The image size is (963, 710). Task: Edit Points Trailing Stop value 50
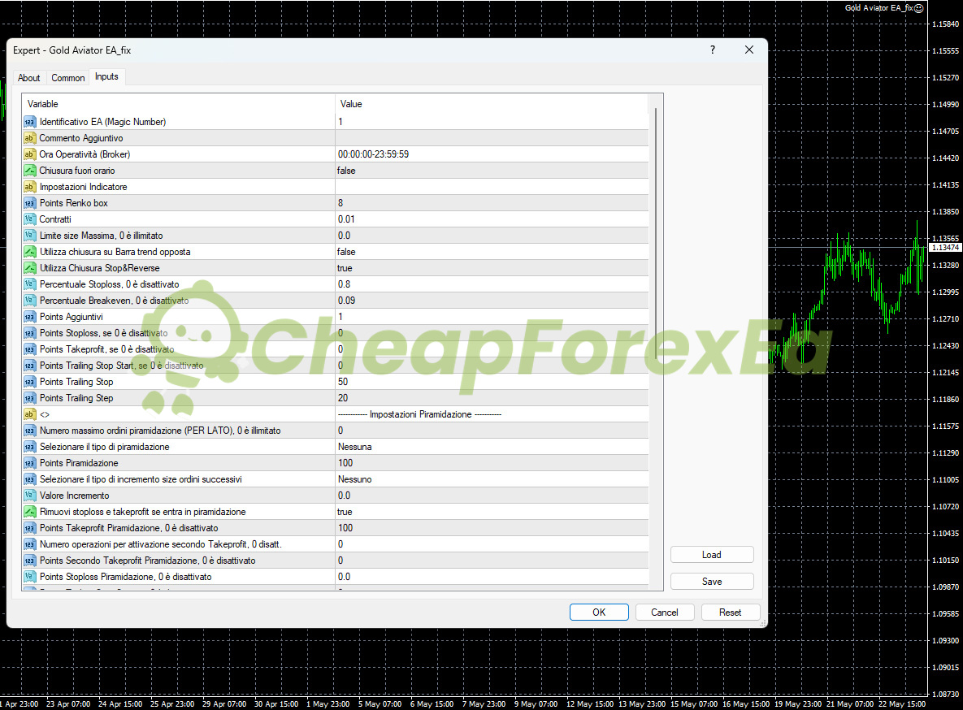point(492,382)
